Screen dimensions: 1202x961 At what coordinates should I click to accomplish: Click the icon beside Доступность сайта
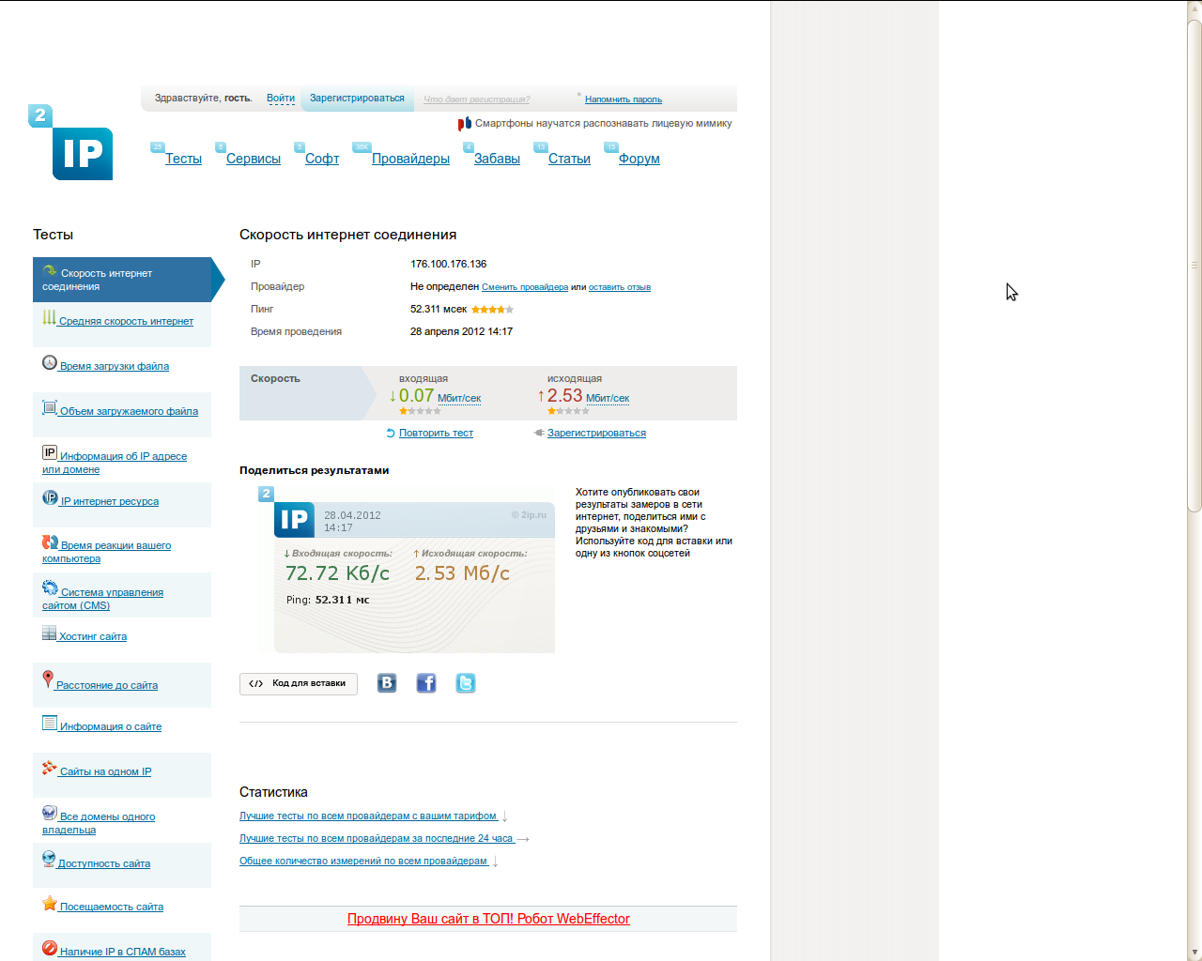point(49,858)
